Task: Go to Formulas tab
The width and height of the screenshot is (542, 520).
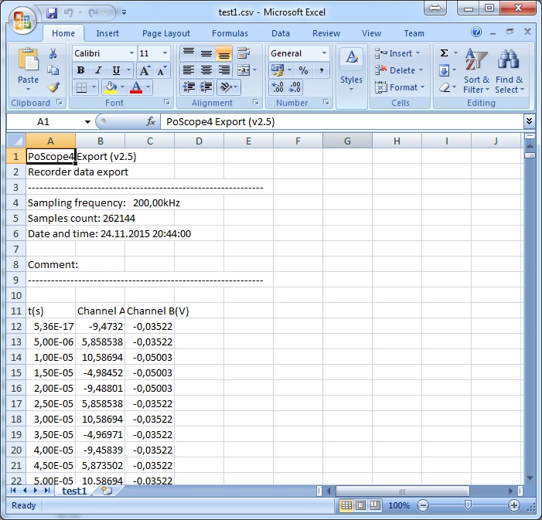Action: [230, 33]
